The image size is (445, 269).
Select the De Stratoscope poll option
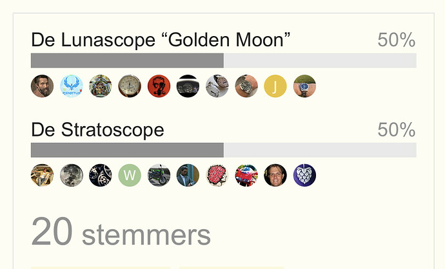click(97, 130)
